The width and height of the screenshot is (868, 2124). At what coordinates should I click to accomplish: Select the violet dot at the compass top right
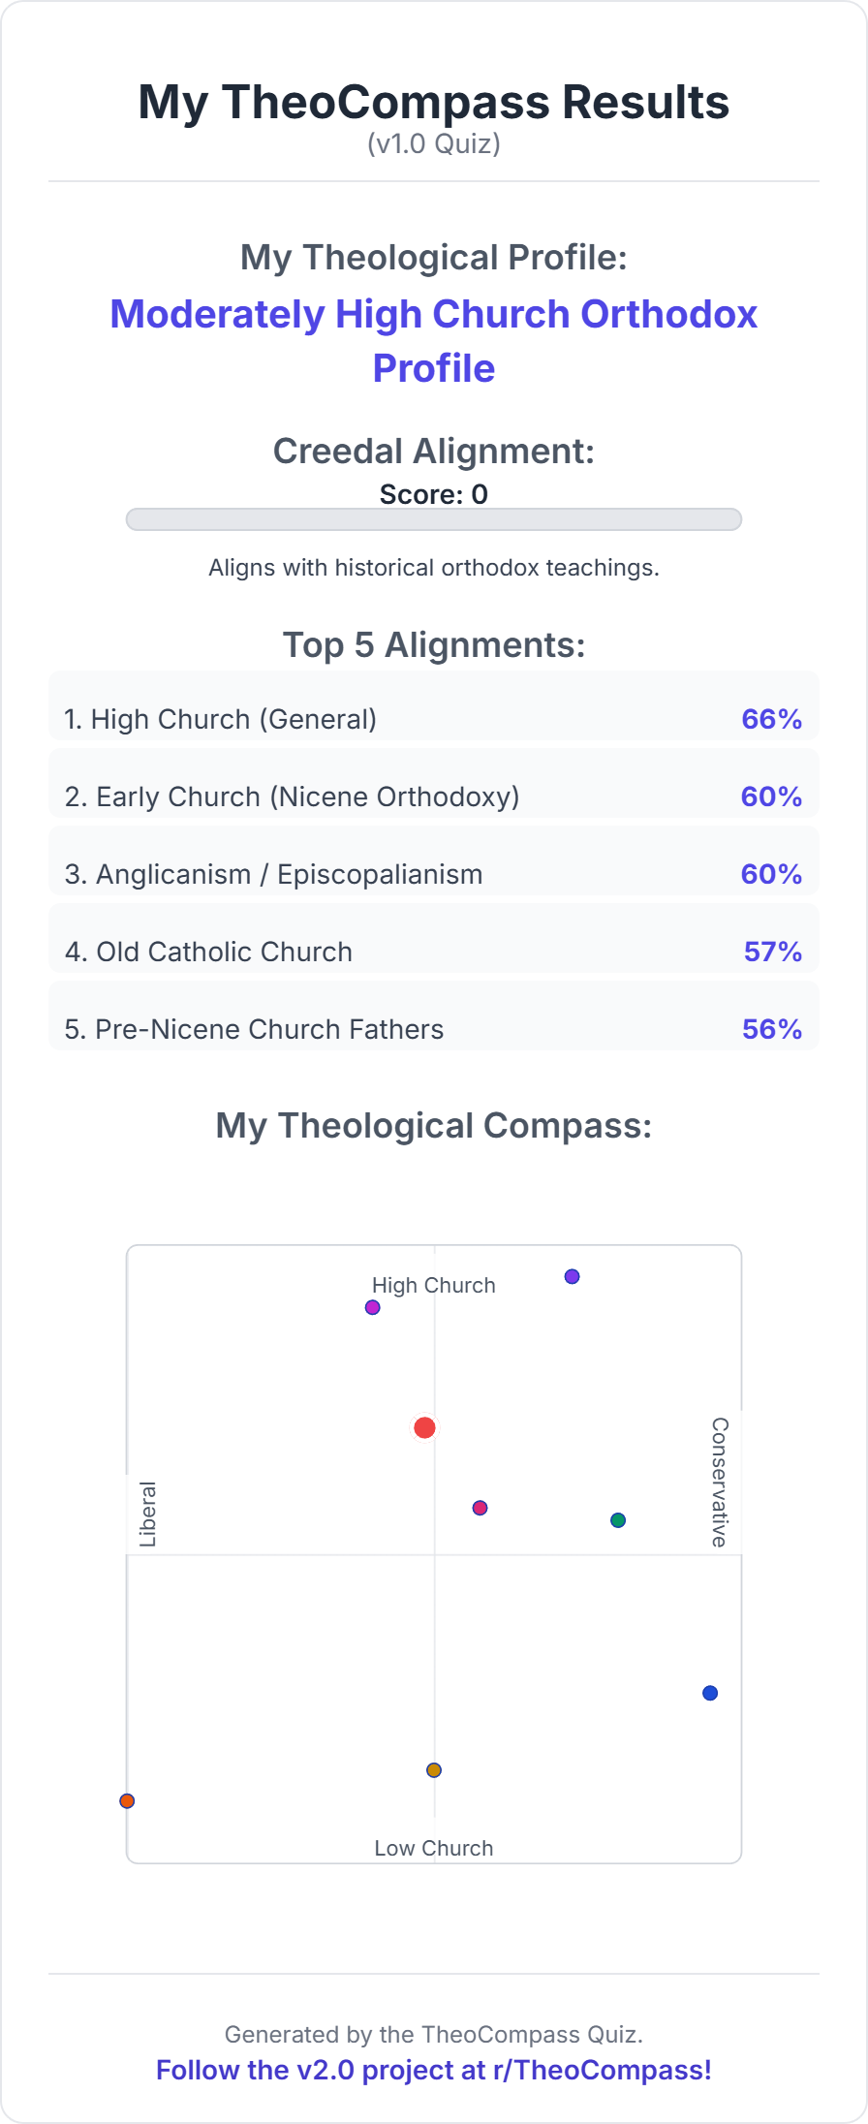click(x=572, y=1276)
